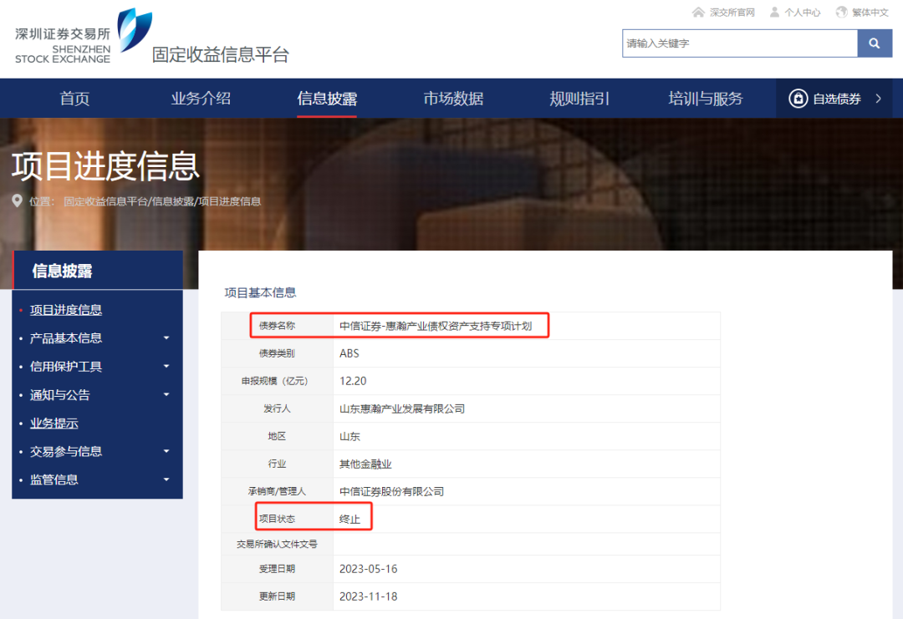Click the 债券类别 row label
Screen dimensions: 903x619
pyautogui.click(x=277, y=353)
